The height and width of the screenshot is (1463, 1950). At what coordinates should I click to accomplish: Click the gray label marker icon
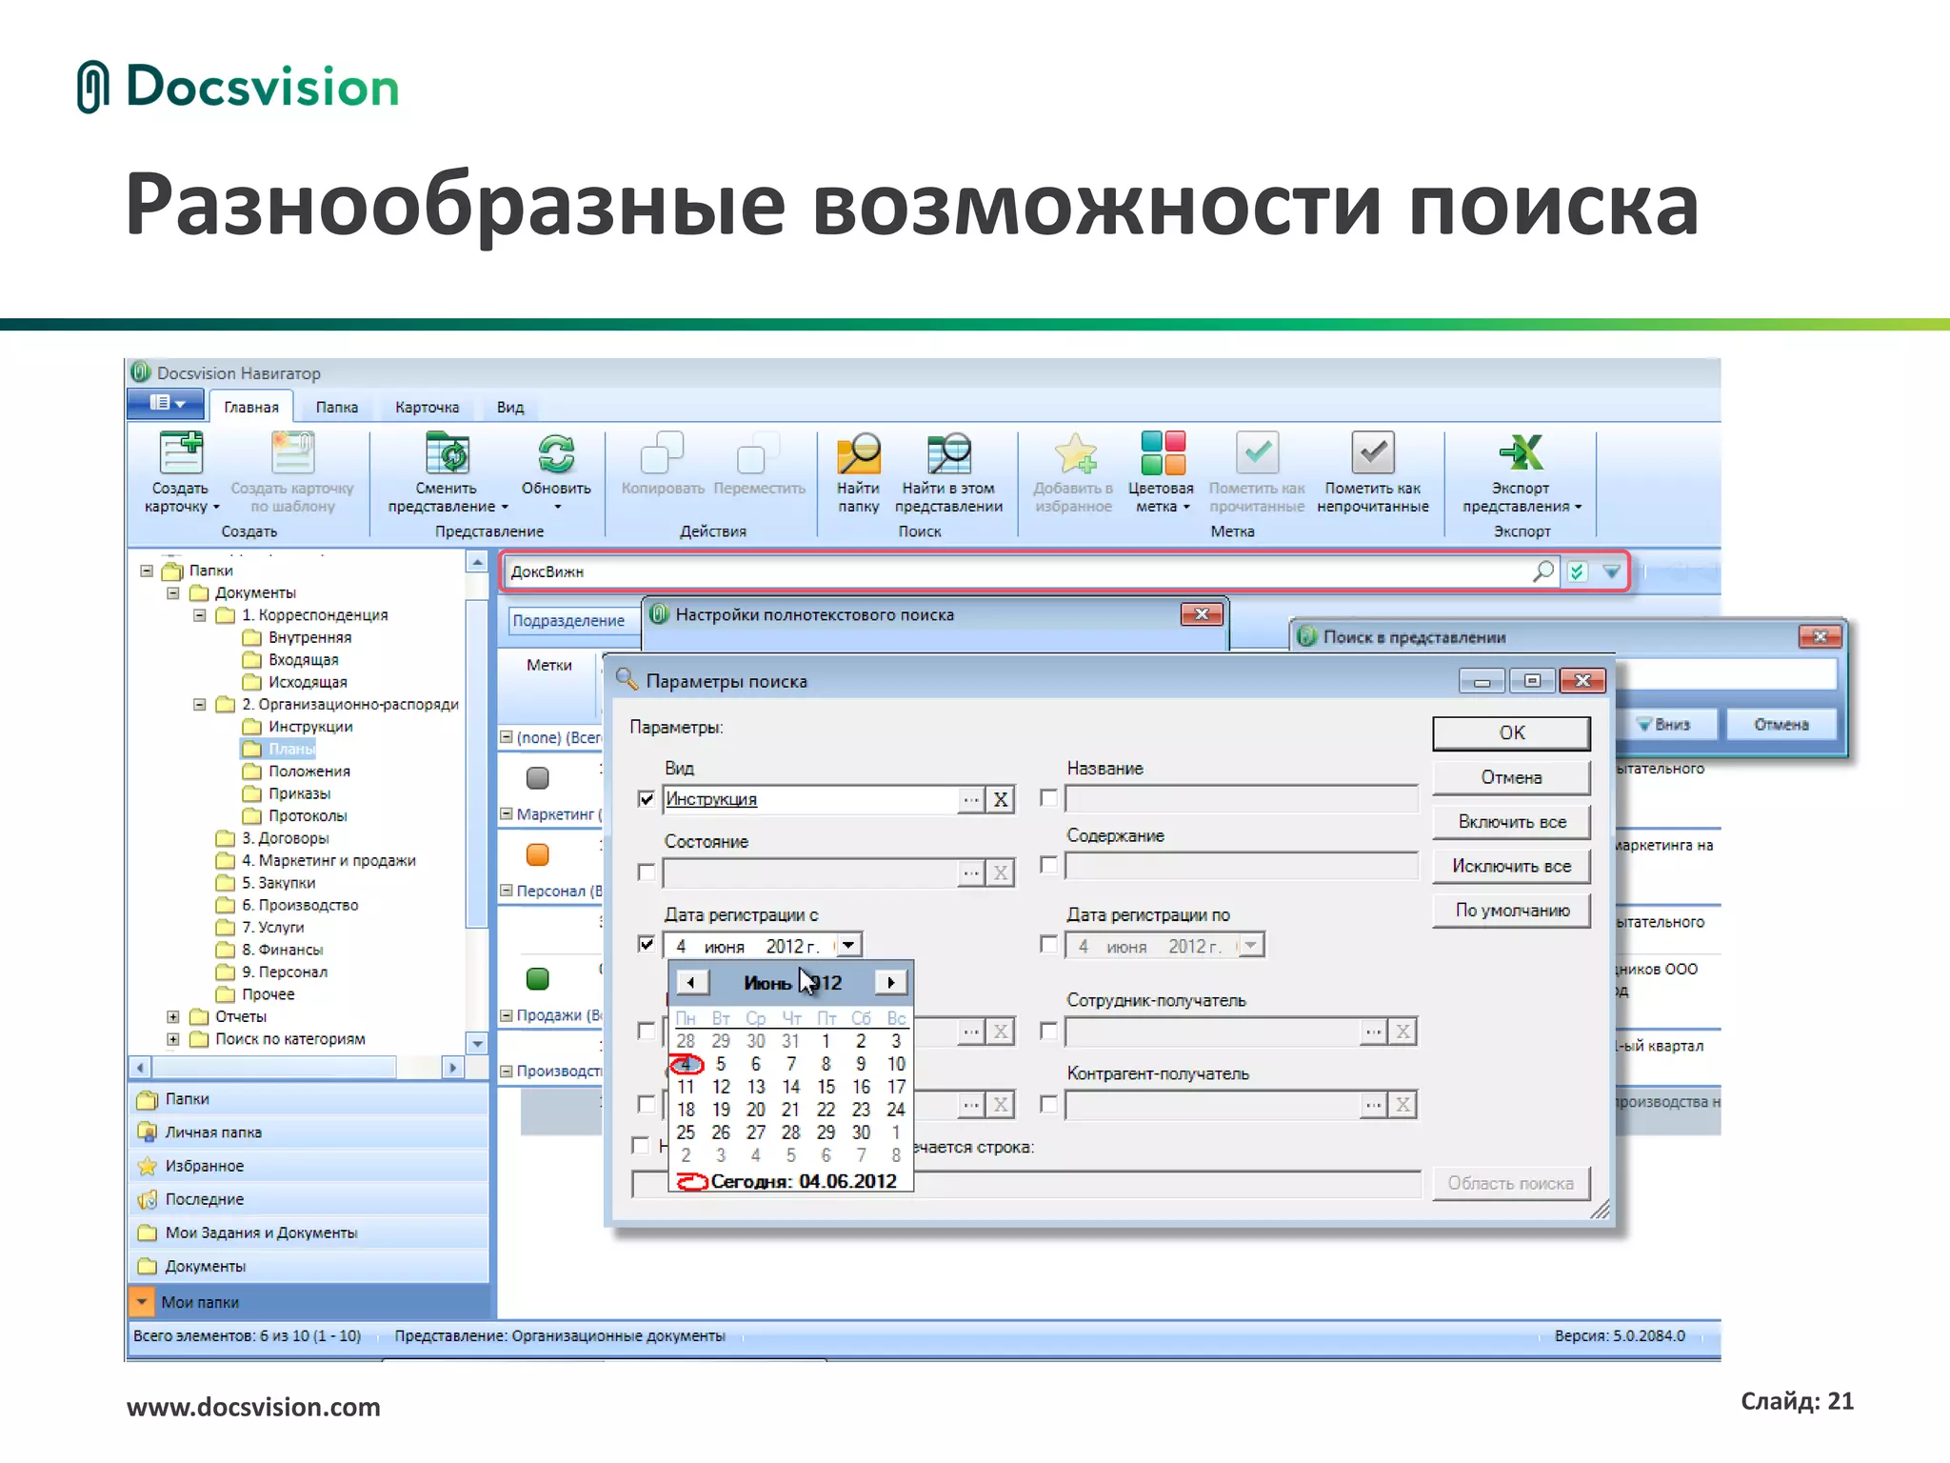click(x=537, y=778)
